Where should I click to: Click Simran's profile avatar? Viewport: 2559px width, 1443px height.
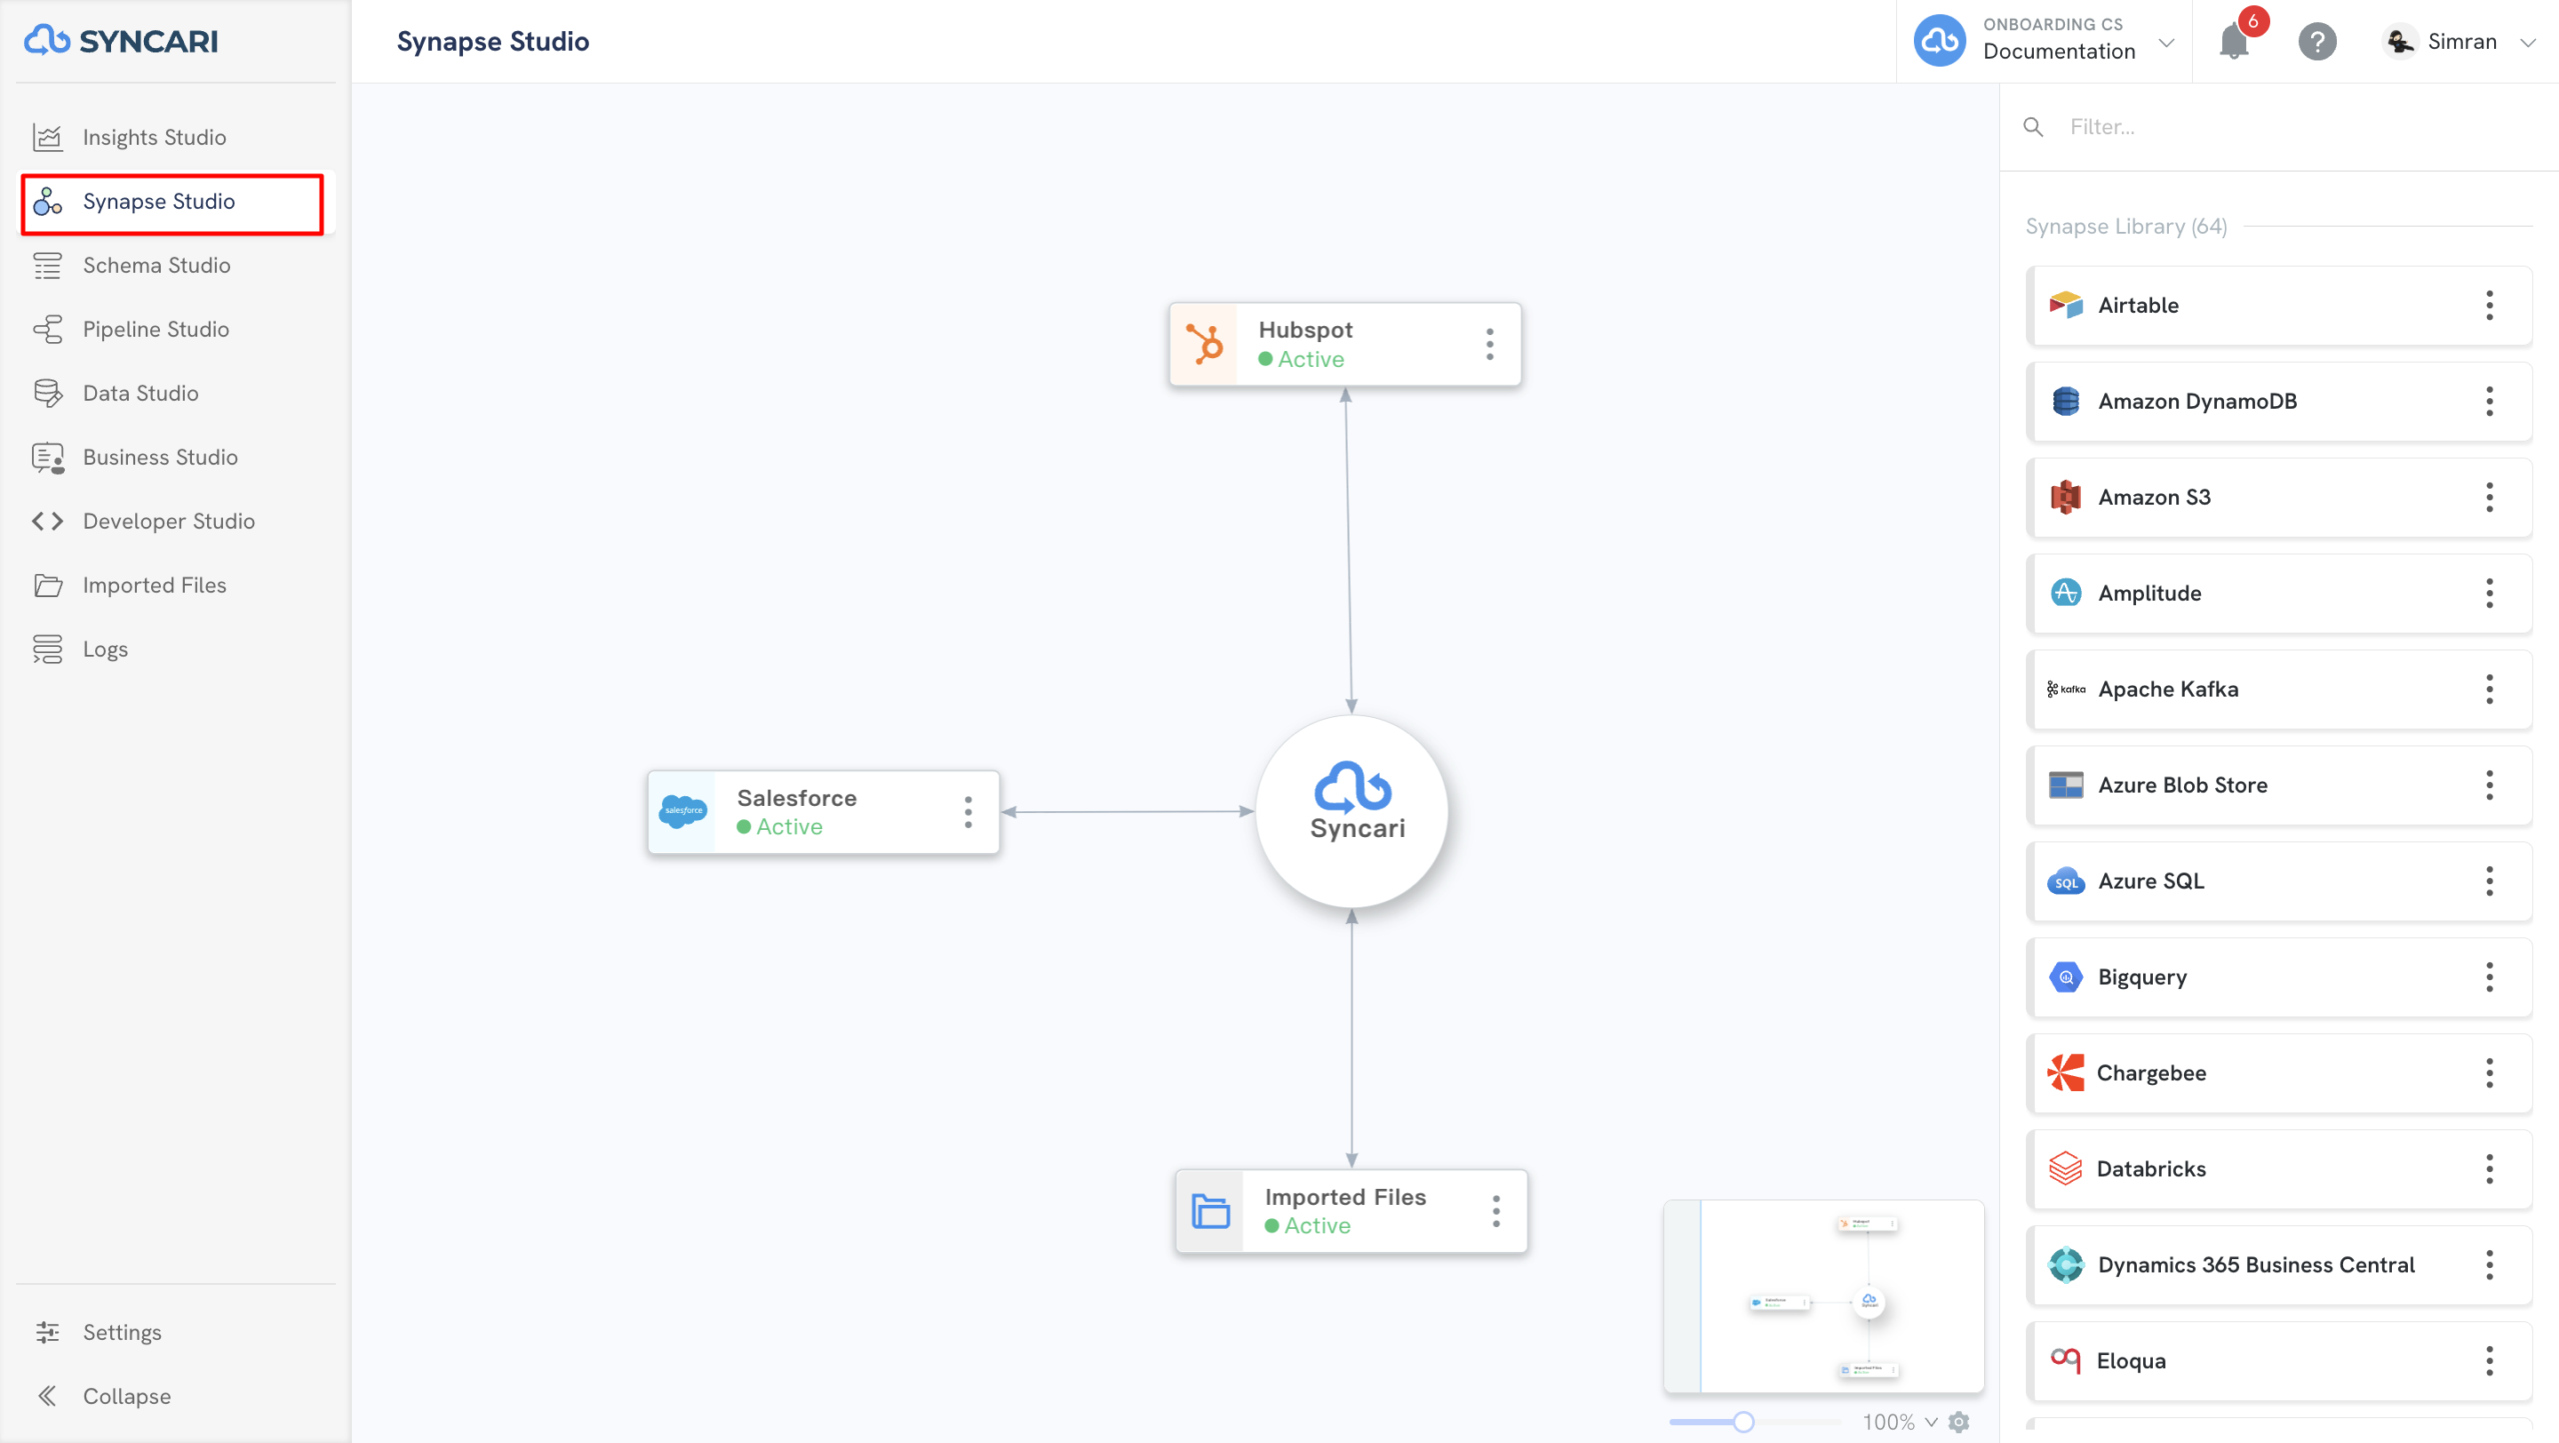tap(2400, 41)
